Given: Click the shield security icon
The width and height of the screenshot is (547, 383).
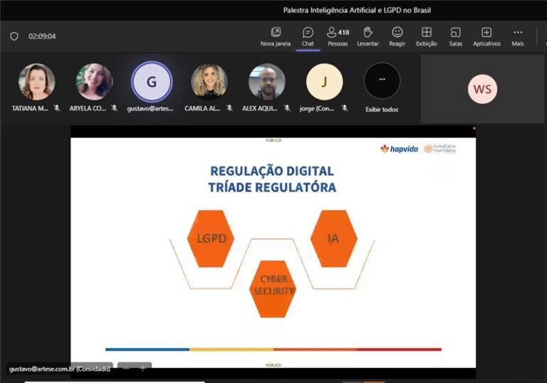Looking at the screenshot, I should (14, 36).
